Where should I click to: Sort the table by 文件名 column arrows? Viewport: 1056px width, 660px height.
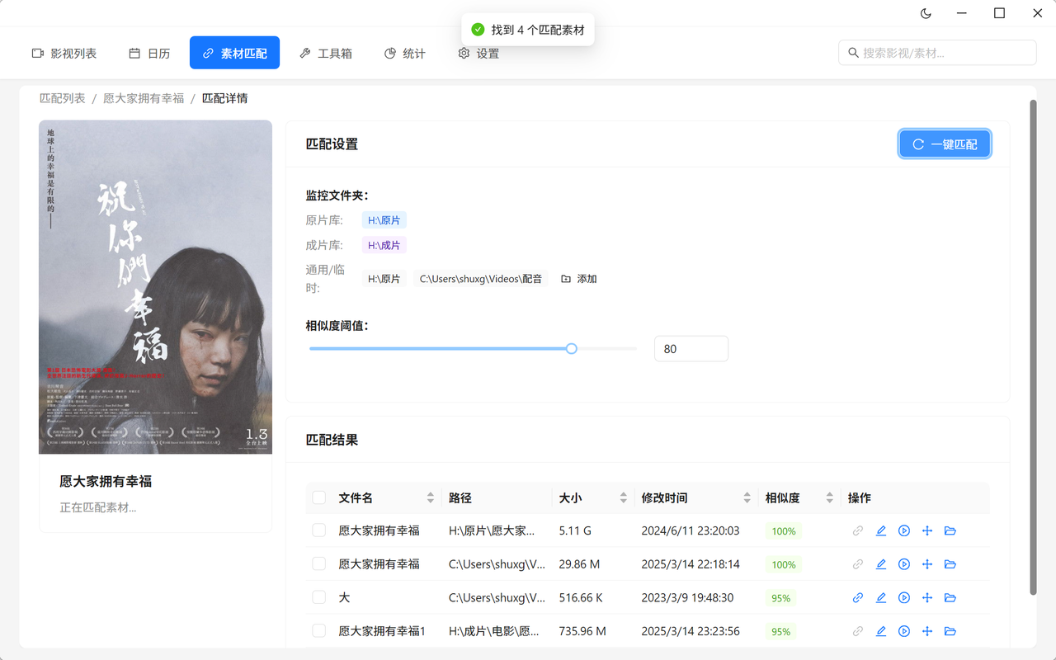pos(431,497)
